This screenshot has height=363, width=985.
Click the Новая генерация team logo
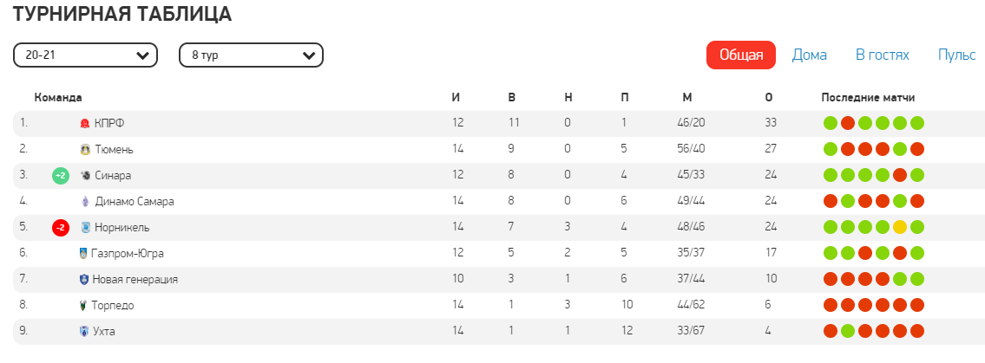(84, 279)
